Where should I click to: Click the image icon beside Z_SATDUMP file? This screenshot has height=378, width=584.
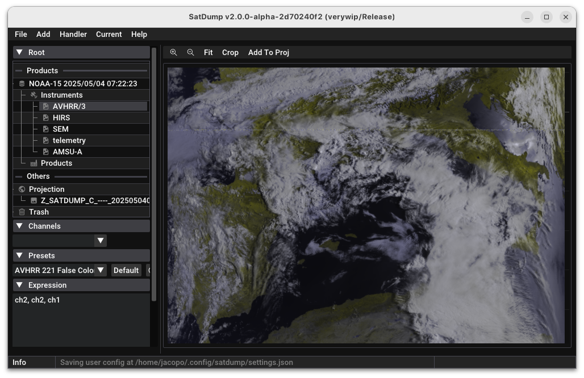[34, 200]
